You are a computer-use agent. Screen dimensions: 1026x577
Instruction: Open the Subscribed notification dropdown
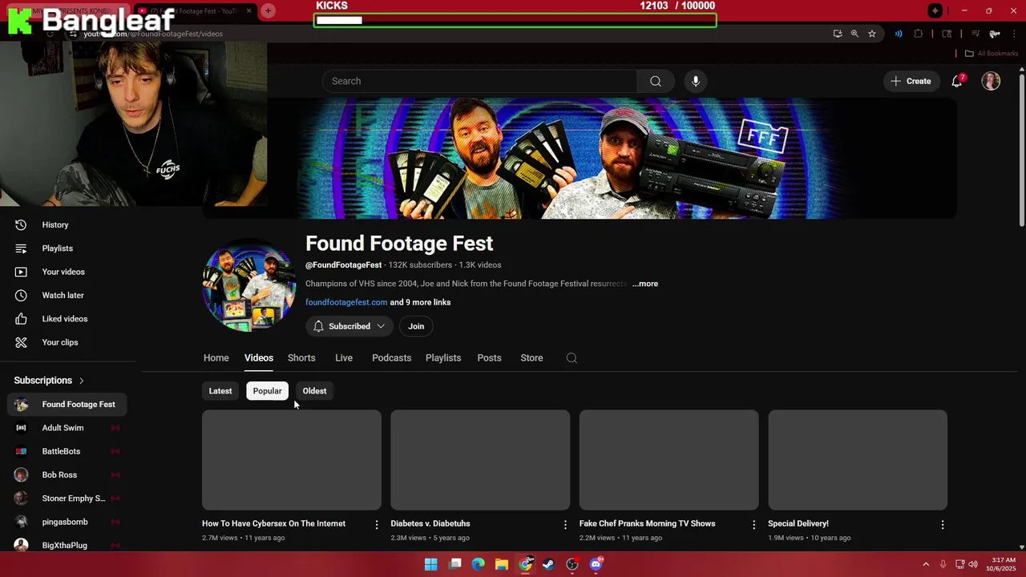pyautogui.click(x=349, y=326)
